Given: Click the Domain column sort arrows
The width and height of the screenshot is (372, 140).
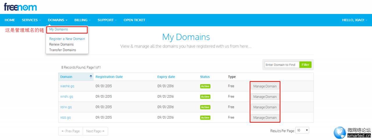Looking at the screenshot, I should tap(91, 77).
